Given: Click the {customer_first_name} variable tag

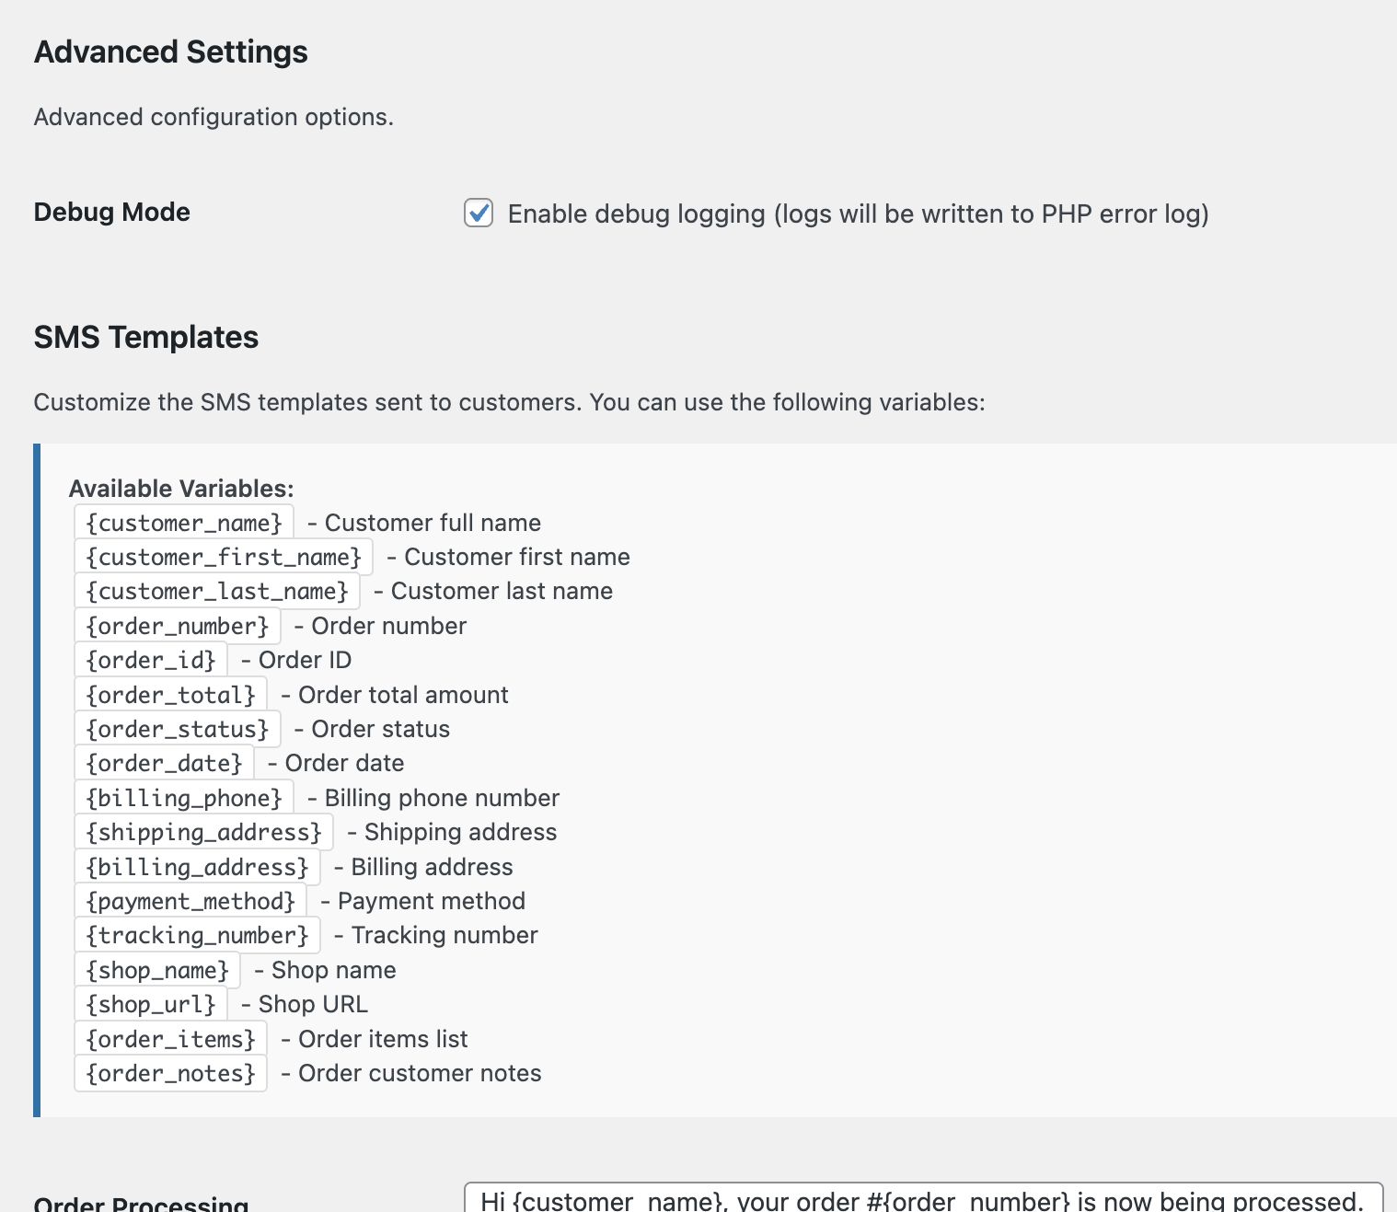Looking at the screenshot, I should click(x=224, y=558).
